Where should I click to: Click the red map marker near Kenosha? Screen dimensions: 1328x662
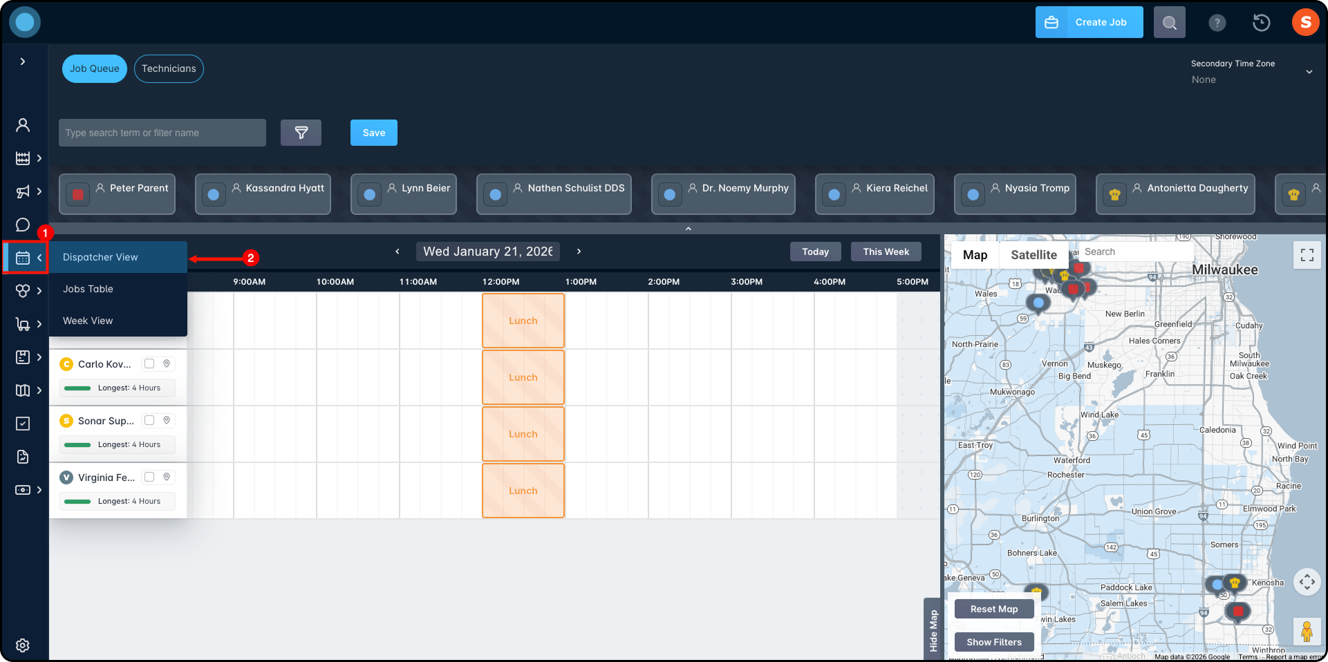pos(1237,611)
